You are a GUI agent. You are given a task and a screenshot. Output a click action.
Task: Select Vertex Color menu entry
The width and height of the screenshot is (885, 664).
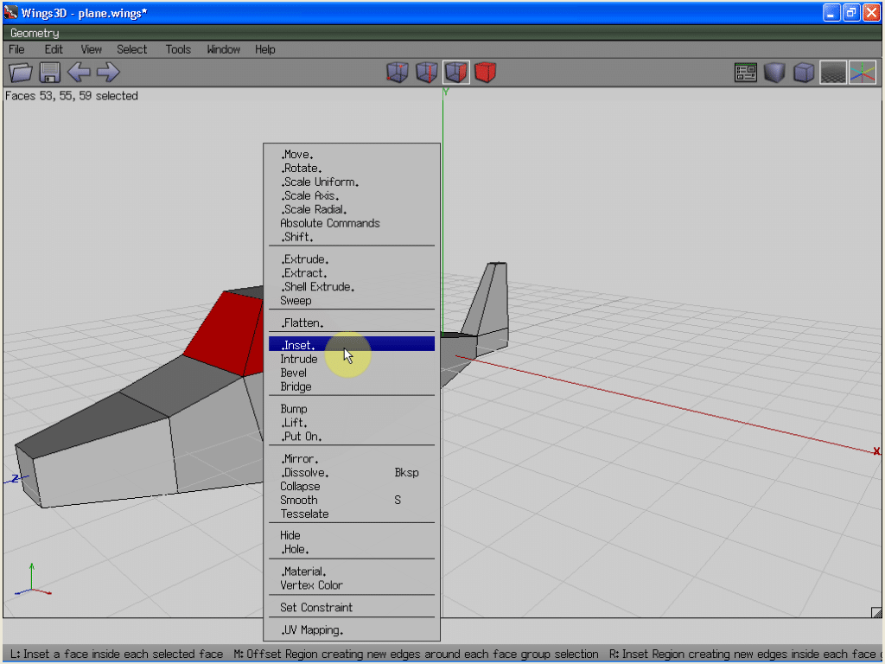311,585
